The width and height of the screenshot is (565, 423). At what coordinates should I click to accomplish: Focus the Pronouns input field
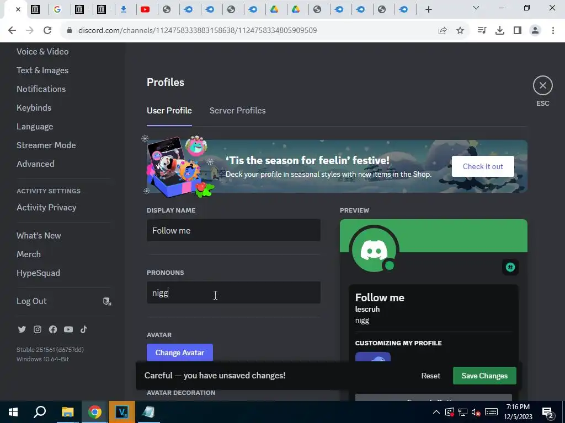click(233, 292)
